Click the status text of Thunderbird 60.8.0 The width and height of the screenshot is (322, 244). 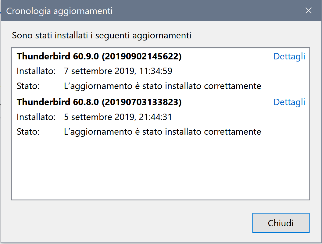[x=163, y=132]
